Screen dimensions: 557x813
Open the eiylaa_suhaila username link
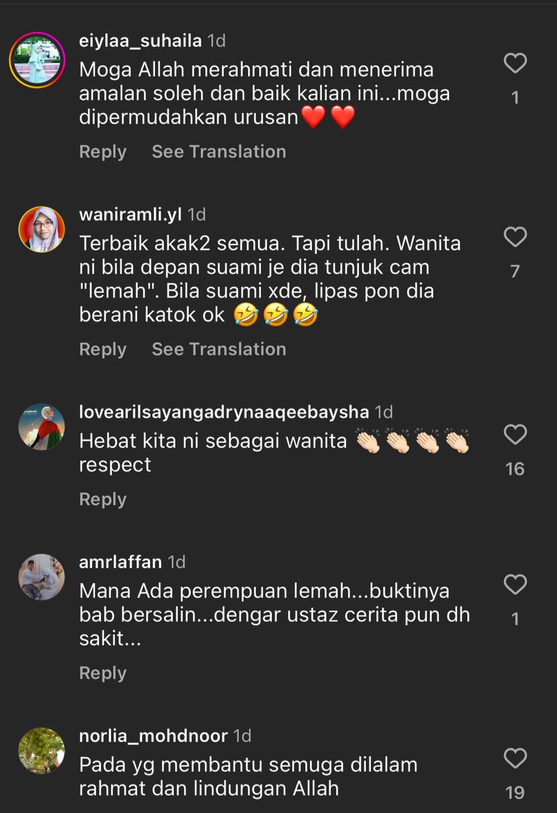pyautogui.click(x=140, y=41)
